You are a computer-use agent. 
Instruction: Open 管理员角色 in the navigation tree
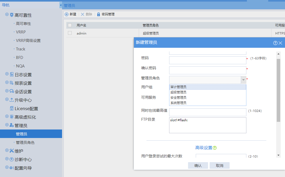25,143
